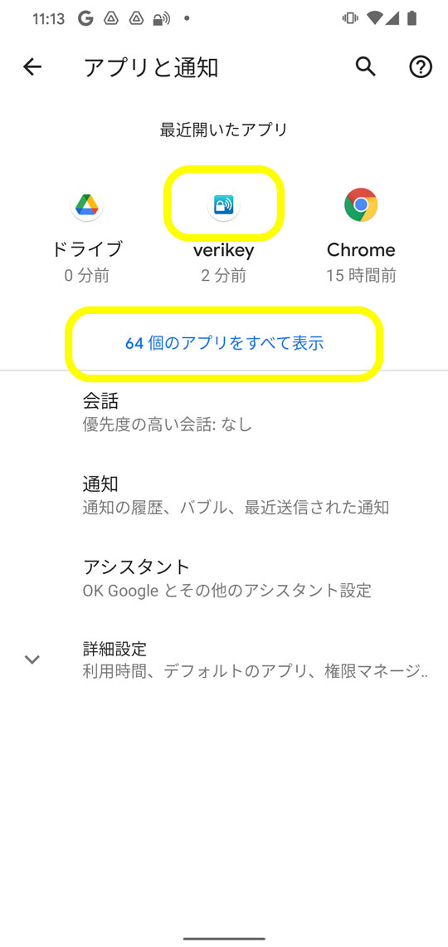Select the verikey app icon
Viewport: 448px width, 947px height.
coord(224,205)
